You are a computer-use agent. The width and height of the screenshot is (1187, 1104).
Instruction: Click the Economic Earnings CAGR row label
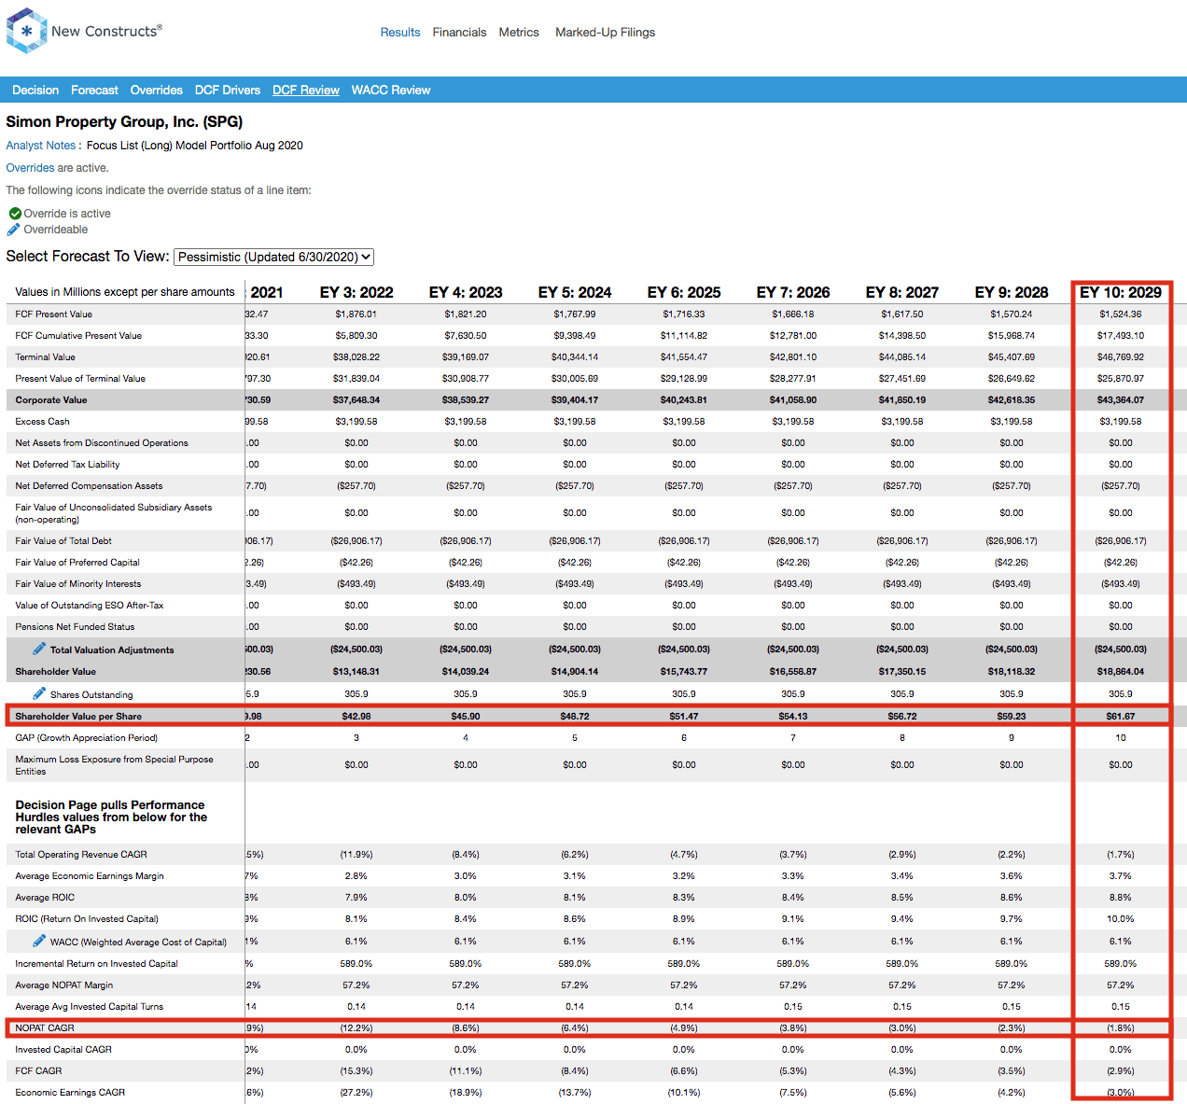pos(70,1092)
